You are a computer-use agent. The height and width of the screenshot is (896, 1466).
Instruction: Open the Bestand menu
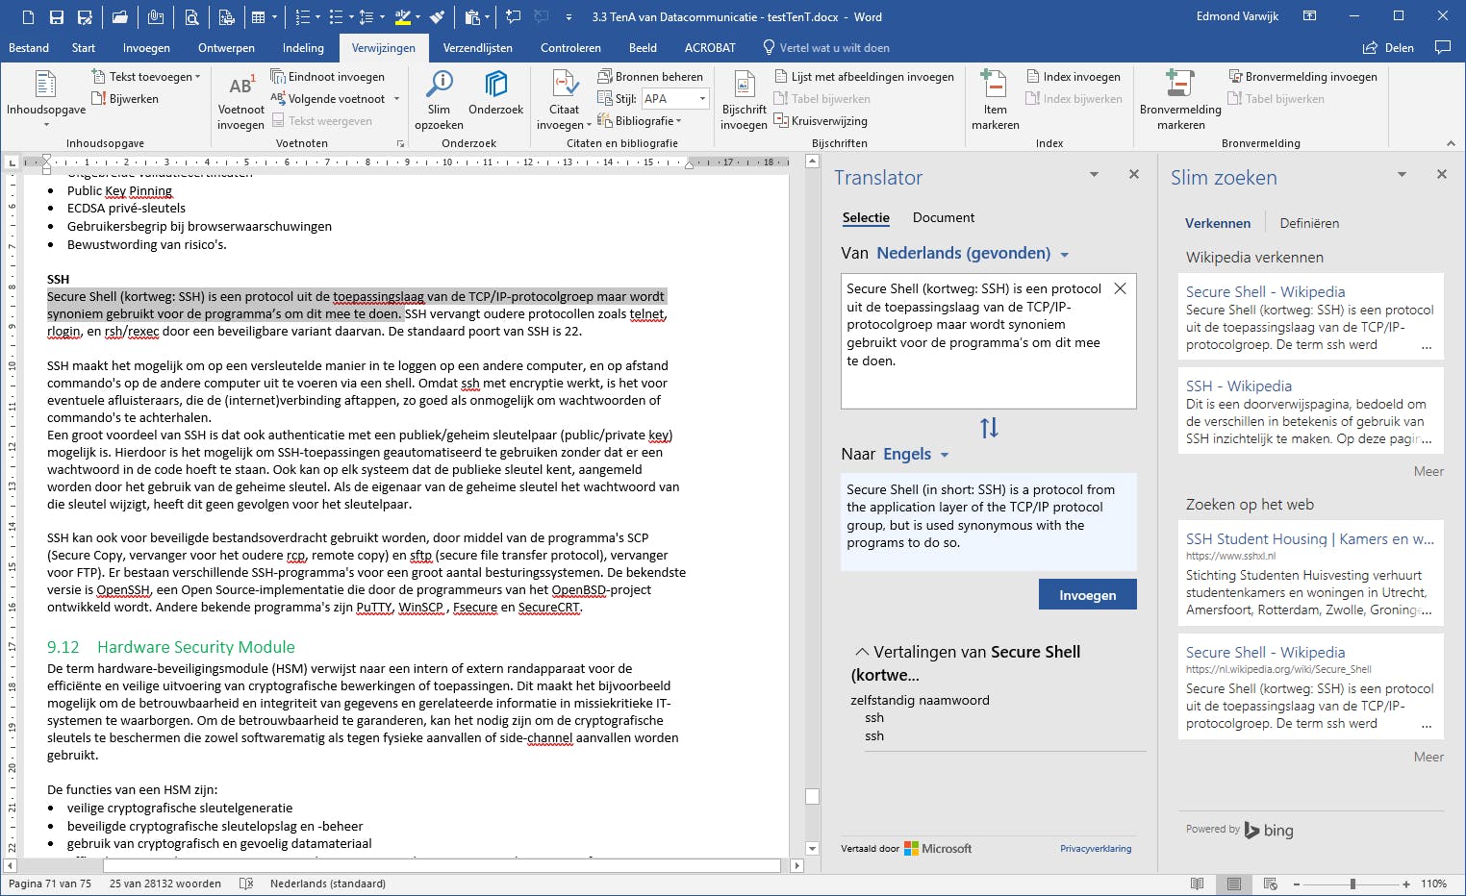(29, 48)
